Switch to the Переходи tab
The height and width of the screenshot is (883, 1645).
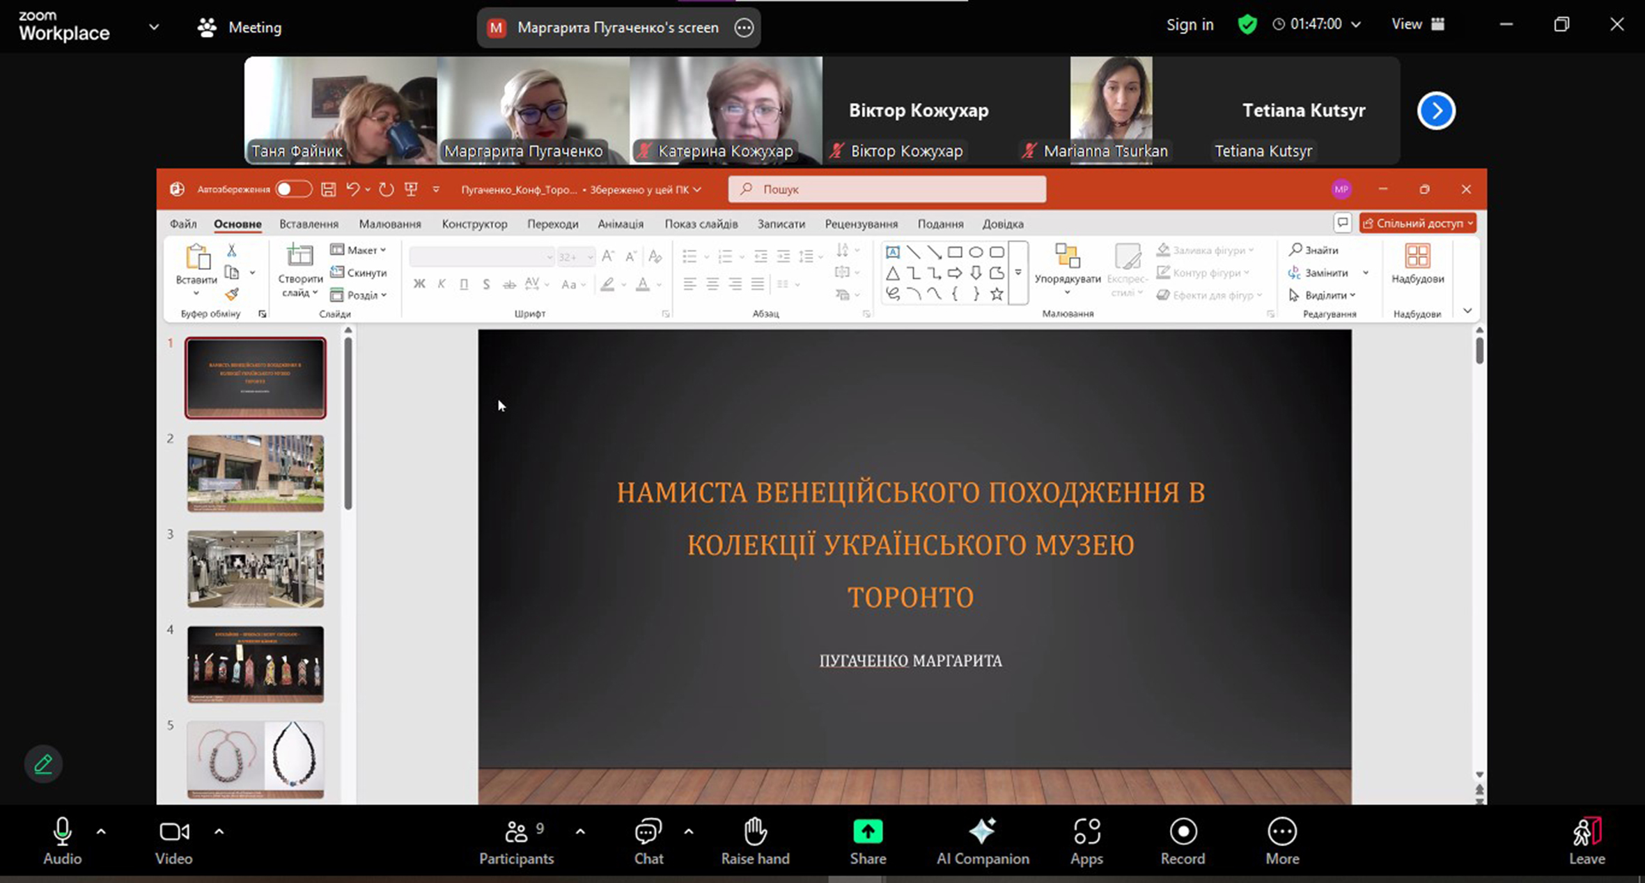552,224
